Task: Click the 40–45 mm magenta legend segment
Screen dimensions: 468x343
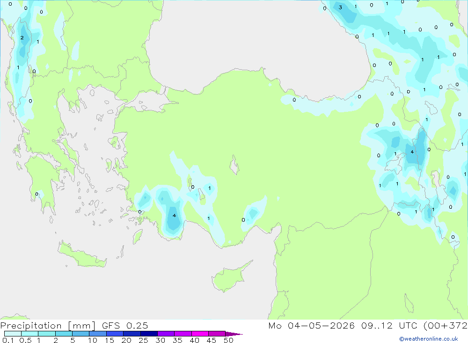Action: click(x=200, y=334)
